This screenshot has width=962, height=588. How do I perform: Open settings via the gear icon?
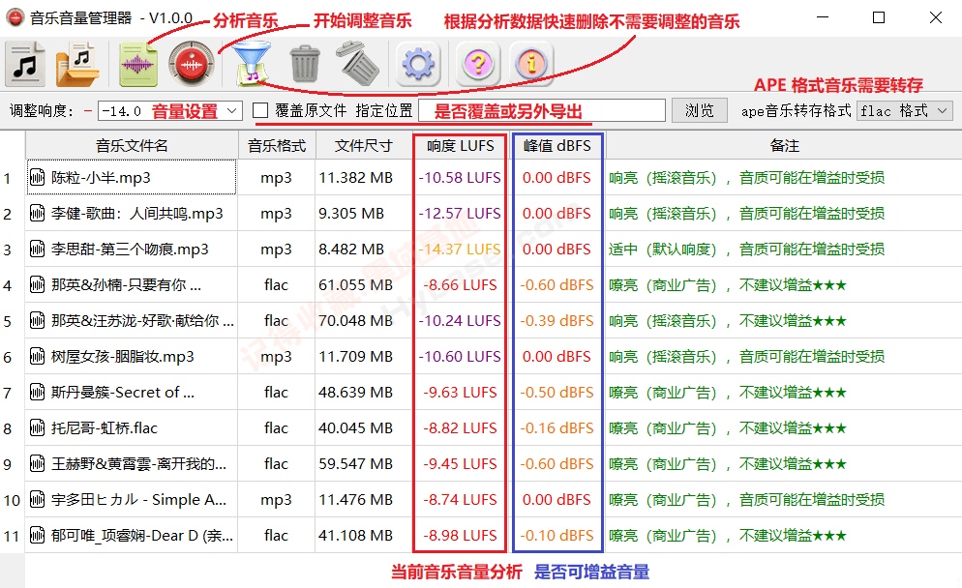pos(418,64)
